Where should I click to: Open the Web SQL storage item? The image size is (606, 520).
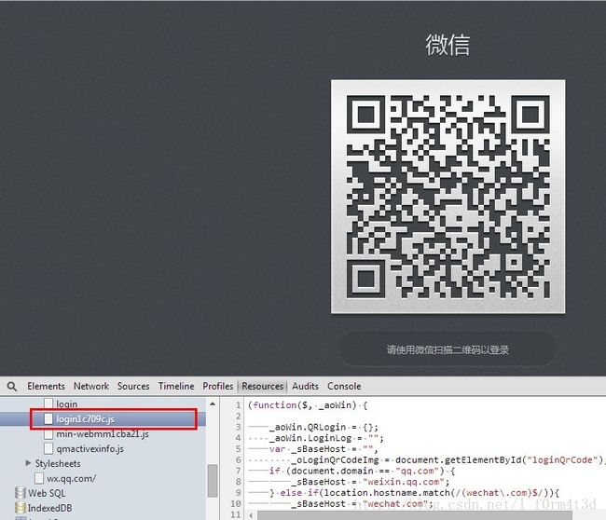[x=47, y=493]
